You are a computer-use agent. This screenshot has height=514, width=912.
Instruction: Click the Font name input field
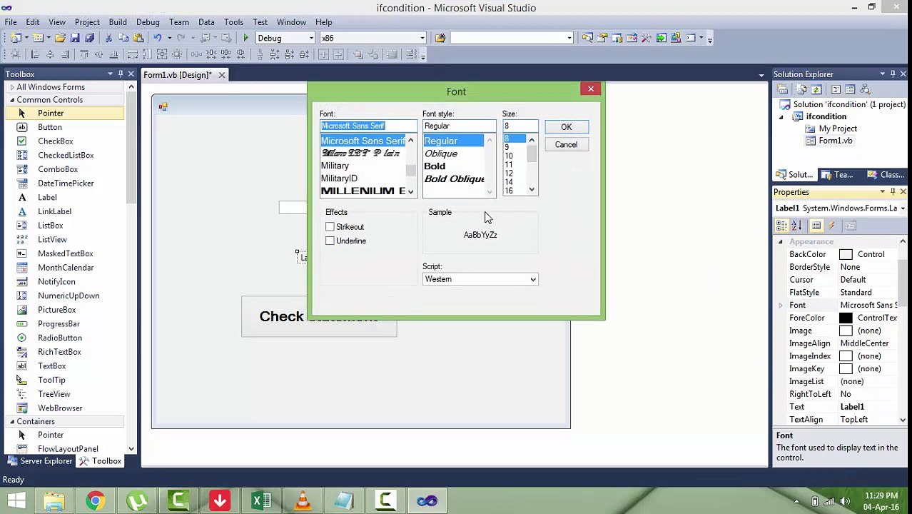click(368, 126)
